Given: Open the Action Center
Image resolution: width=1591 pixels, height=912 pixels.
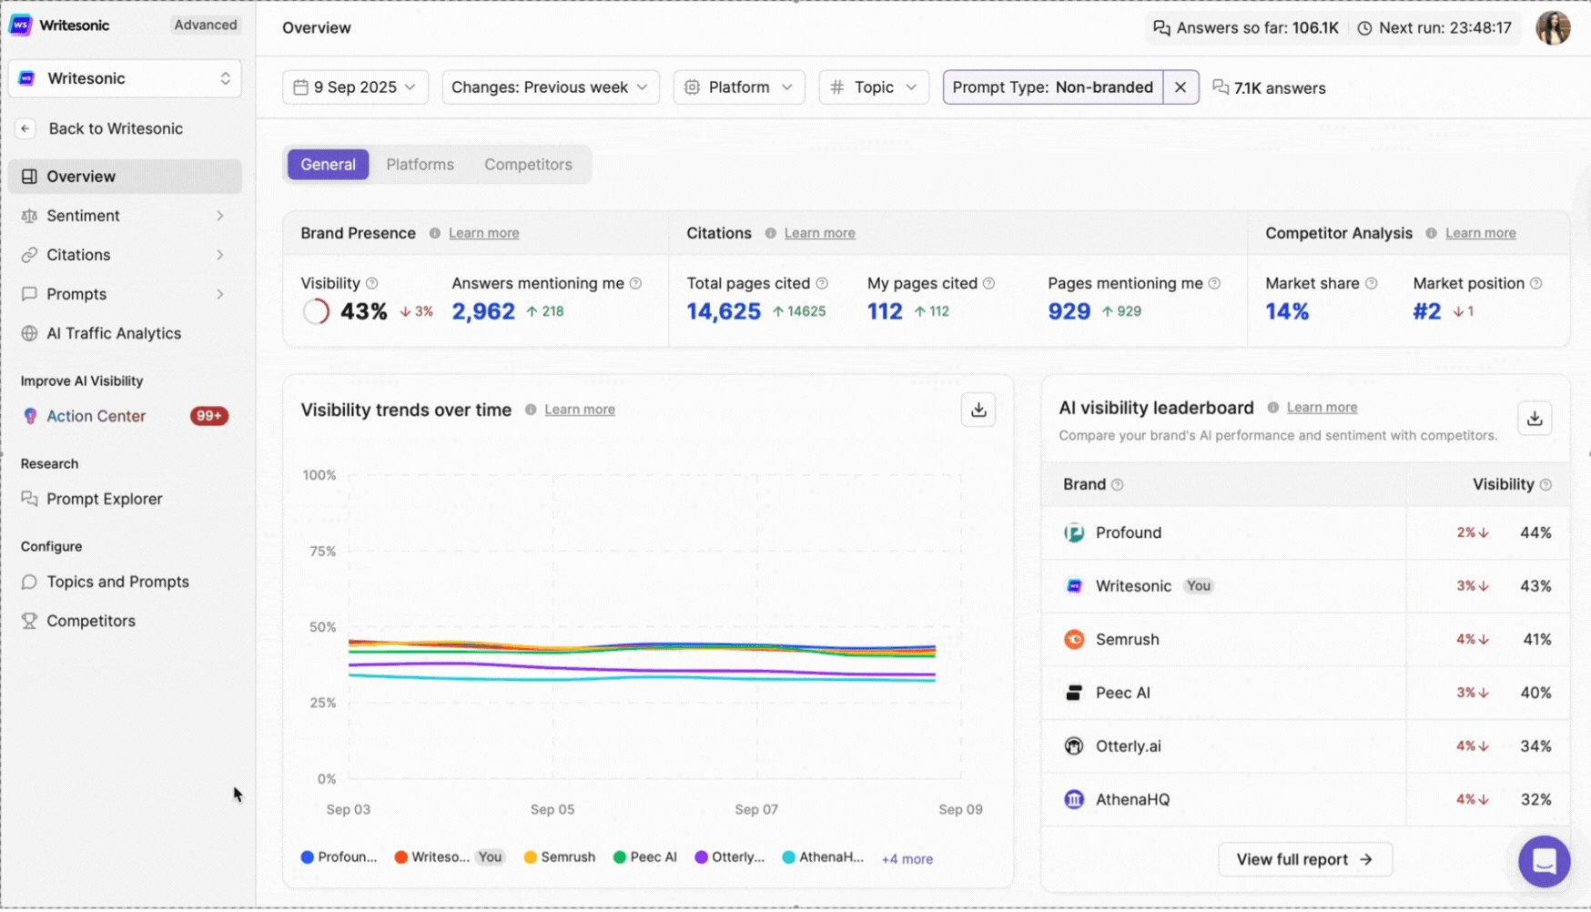Looking at the screenshot, I should 95,415.
